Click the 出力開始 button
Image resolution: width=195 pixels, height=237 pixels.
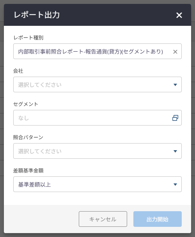point(158,219)
